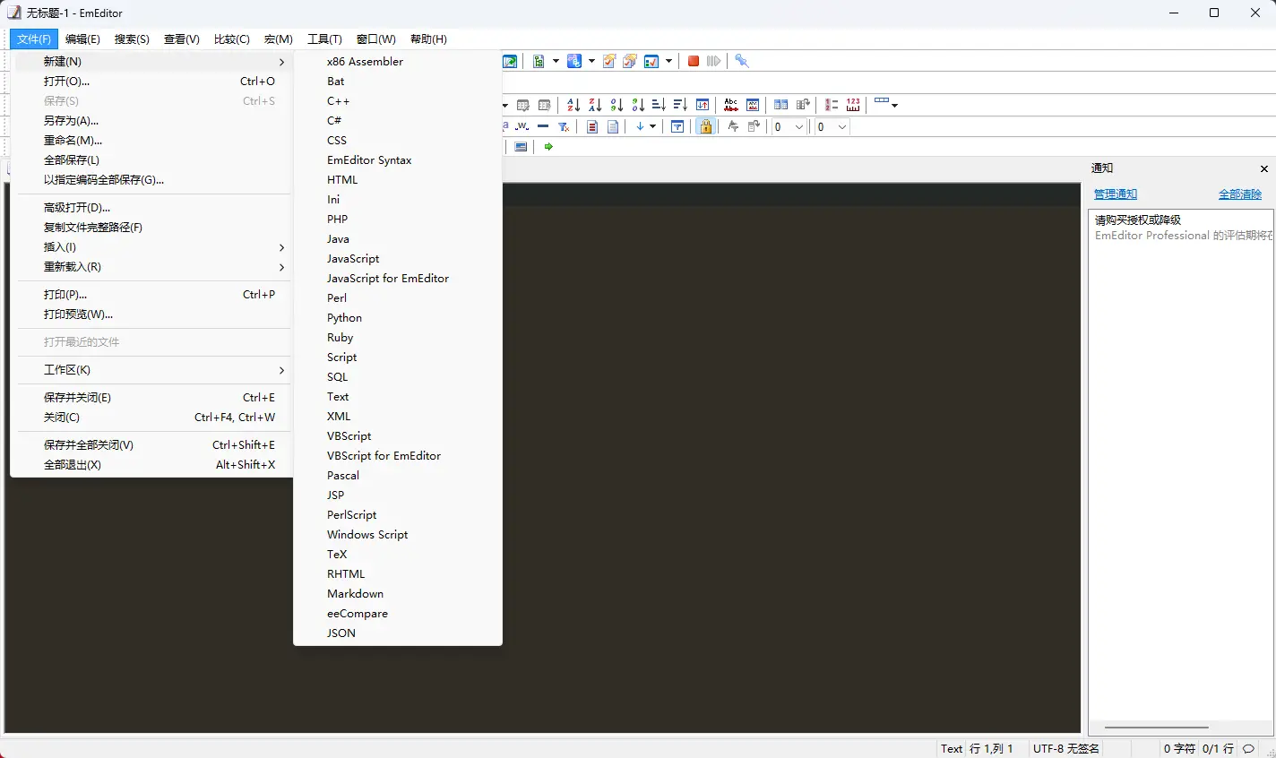Screen dimensions: 1276x758
Task: Open dropdown arrow beside blue down arrow
Action: pyautogui.click(x=652, y=126)
